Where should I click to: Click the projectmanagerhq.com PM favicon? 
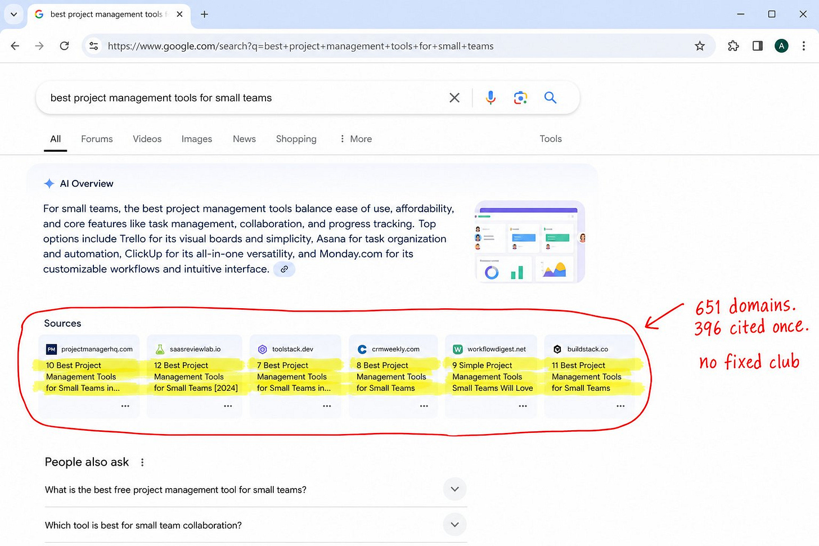[x=52, y=349]
